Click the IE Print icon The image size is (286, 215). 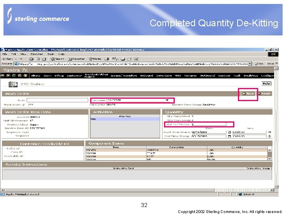tap(123, 59)
